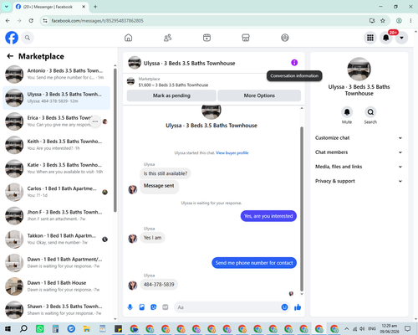Open Groups icon in top navigation
This screenshot has width=418, height=335.
click(285, 38)
